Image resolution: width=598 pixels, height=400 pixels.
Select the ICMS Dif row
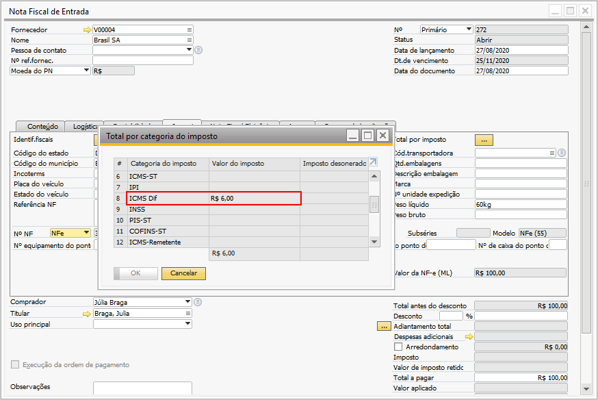(x=241, y=198)
